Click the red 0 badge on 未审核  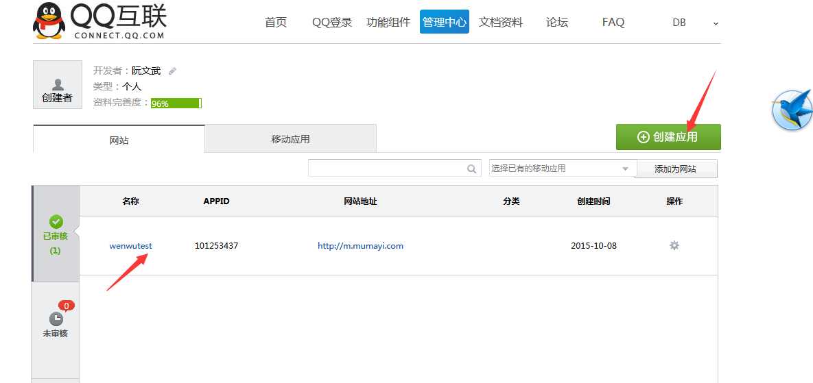point(67,306)
